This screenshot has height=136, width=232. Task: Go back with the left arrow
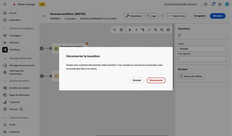[45, 16]
